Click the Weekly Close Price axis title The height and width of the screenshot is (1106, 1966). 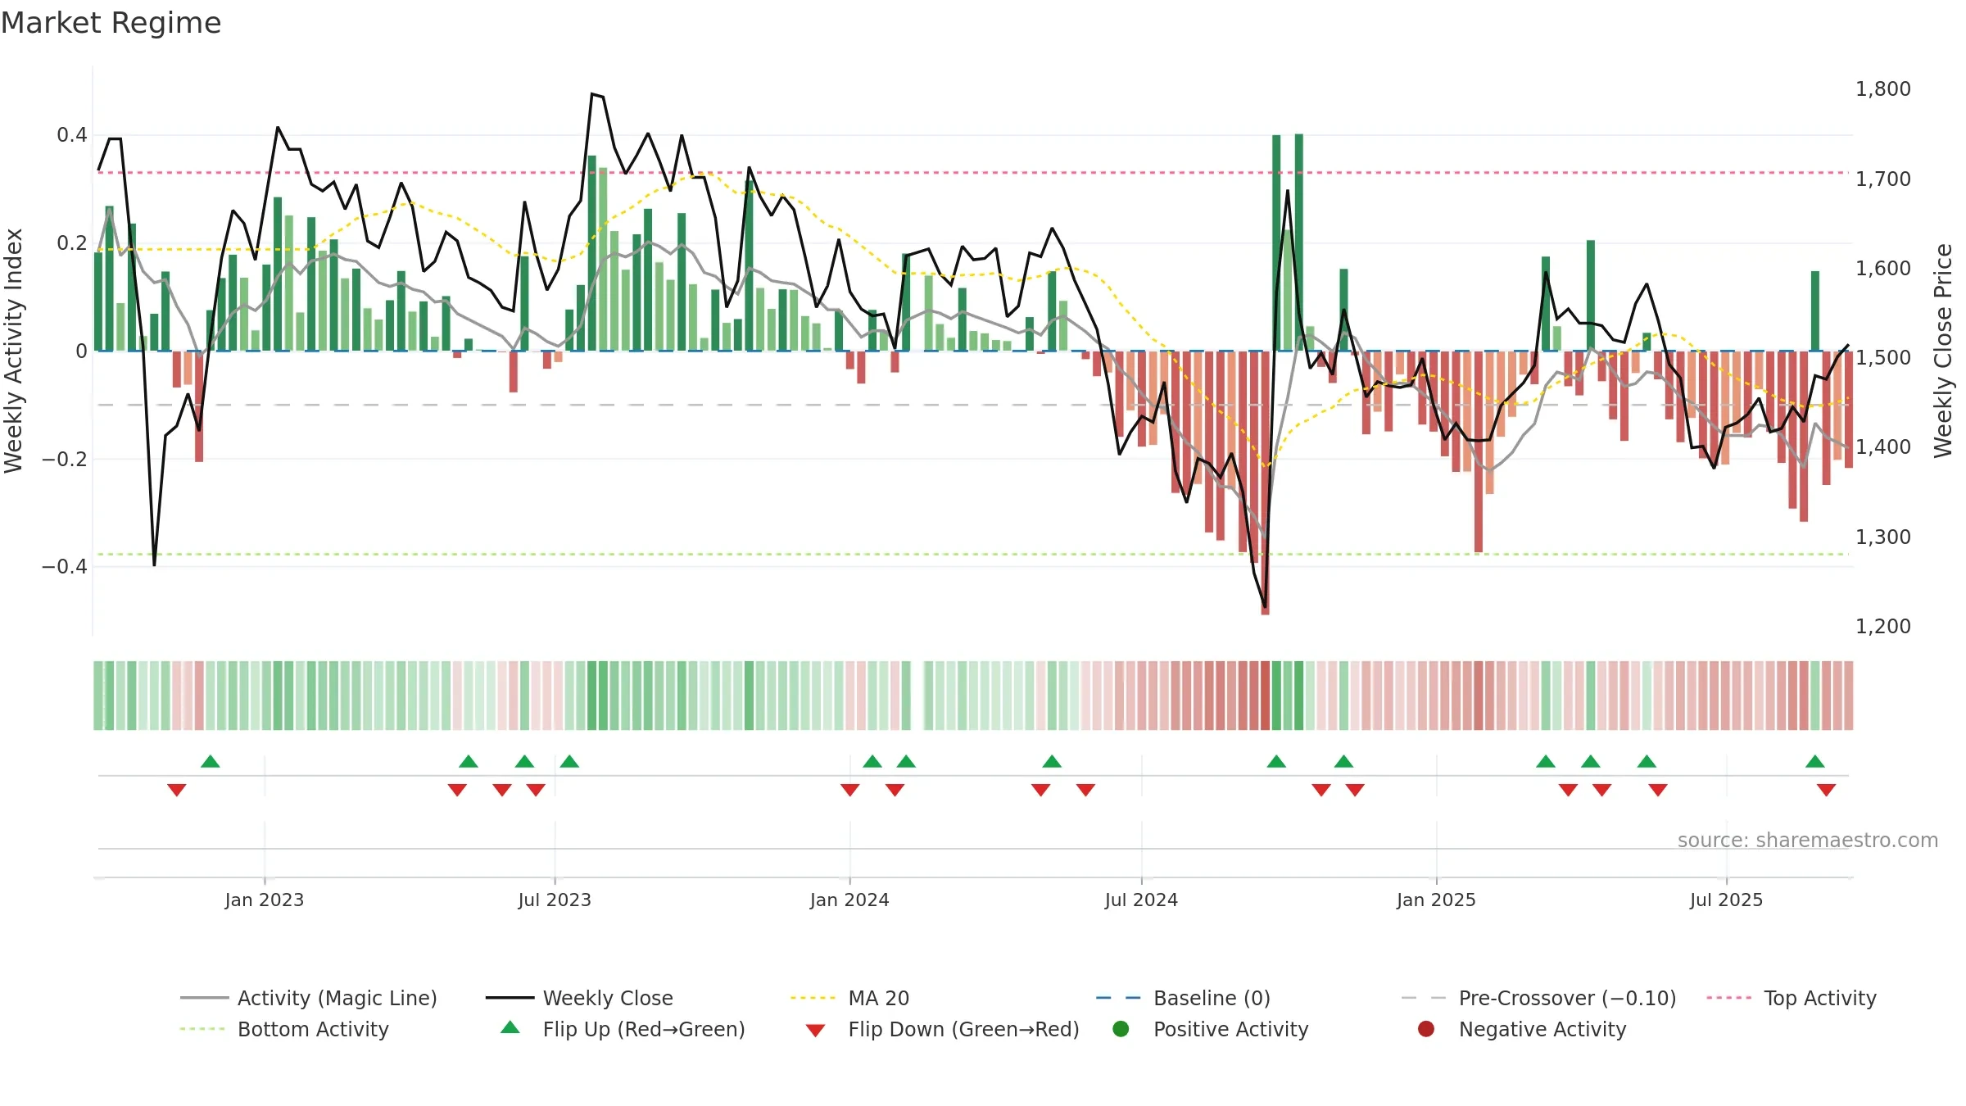(1943, 351)
